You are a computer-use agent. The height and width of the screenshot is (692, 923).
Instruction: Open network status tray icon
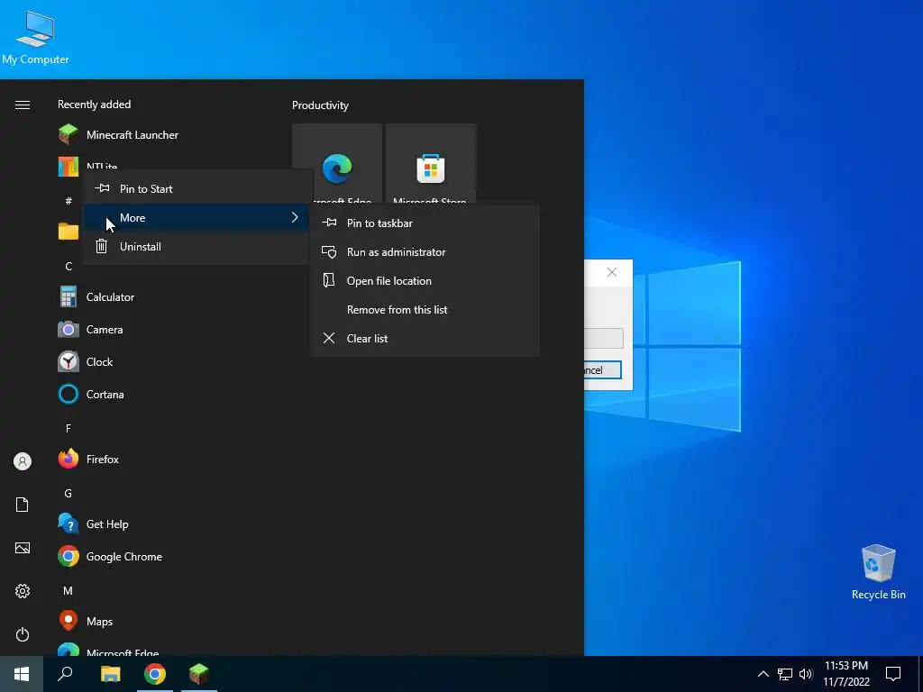coord(785,674)
